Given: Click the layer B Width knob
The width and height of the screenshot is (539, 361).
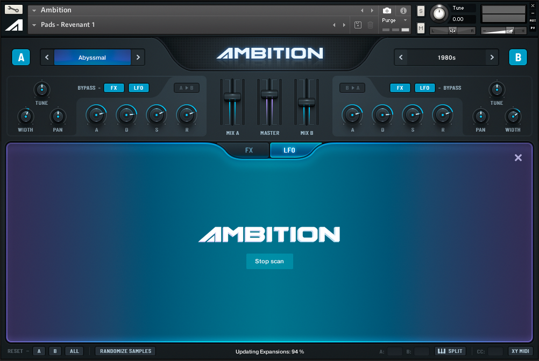Looking at the screenshot, I should coord(513,117).
